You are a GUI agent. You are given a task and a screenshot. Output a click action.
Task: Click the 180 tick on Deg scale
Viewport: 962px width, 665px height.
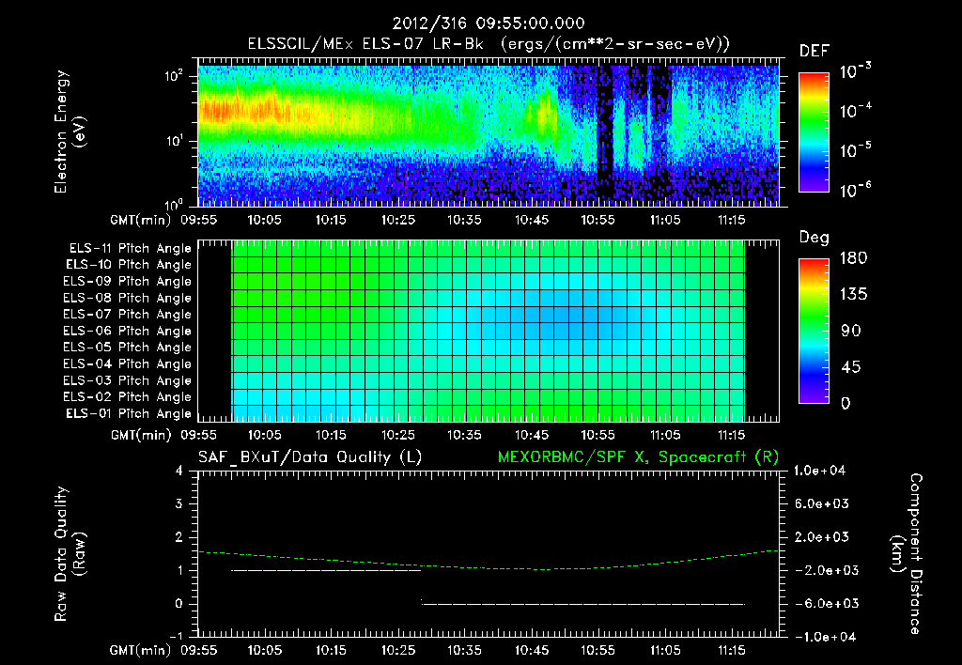pyautogui.click(x=853, y=257)
